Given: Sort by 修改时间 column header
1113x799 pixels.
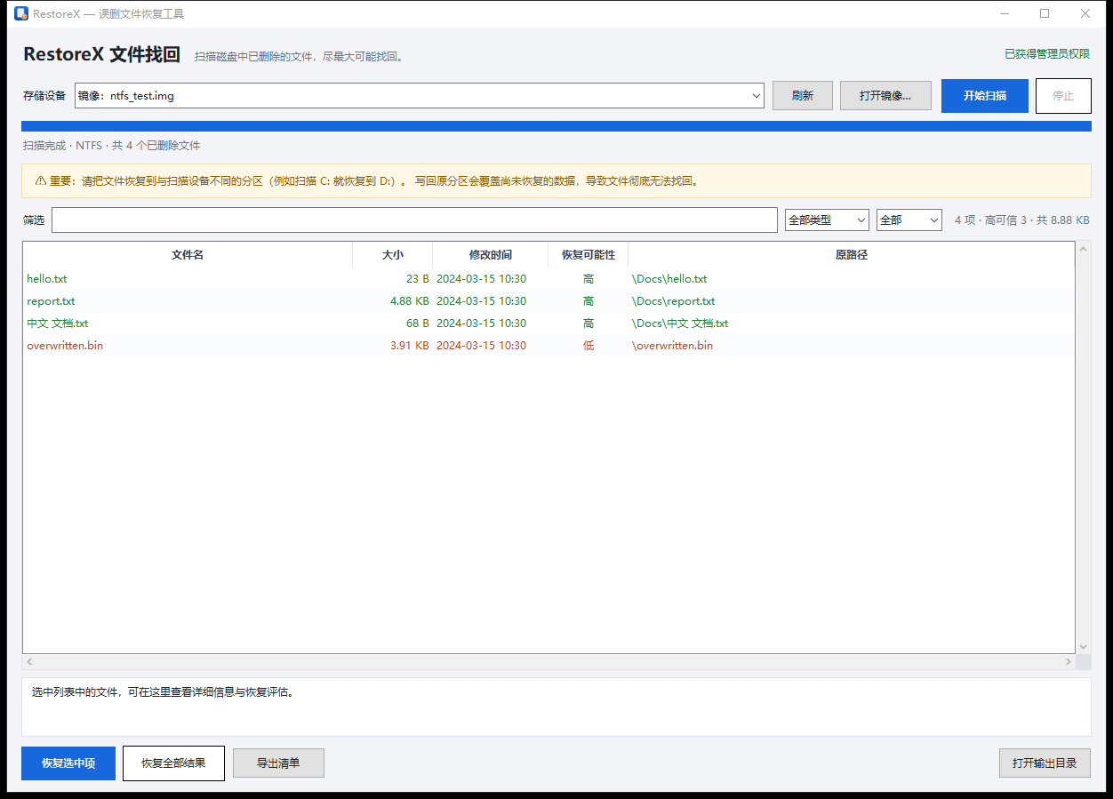Looking at the screenshot, I should pyautogui.click(x=491, y=255).
